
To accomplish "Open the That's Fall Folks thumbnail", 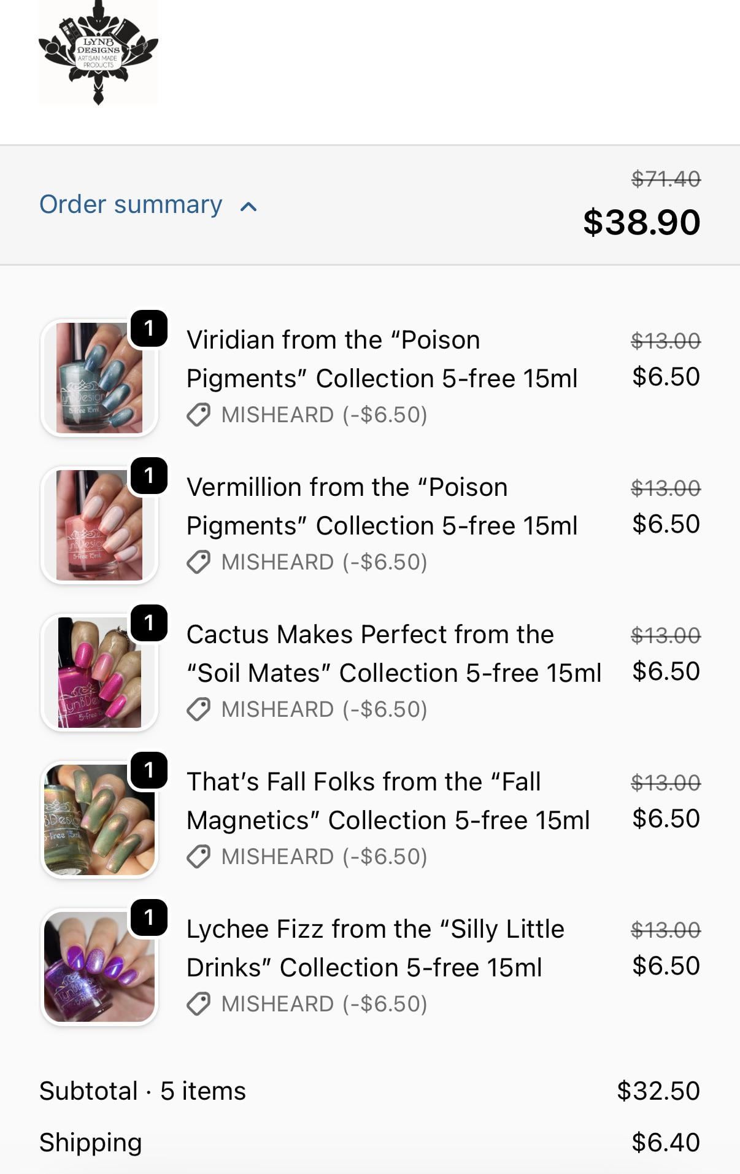I will pyautogui.click(x=99, y=820).
